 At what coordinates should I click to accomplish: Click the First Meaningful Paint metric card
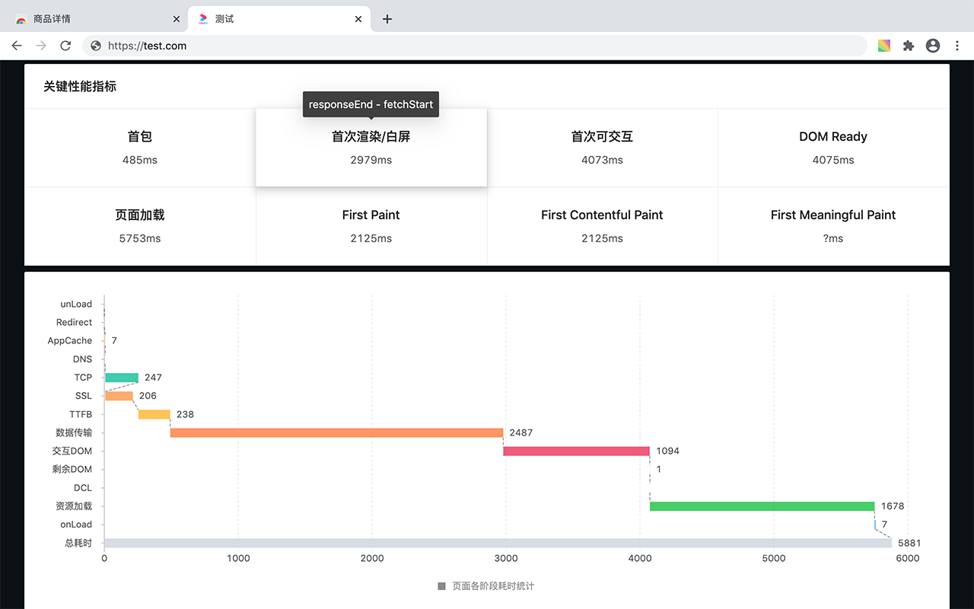[x=832, y=225]
